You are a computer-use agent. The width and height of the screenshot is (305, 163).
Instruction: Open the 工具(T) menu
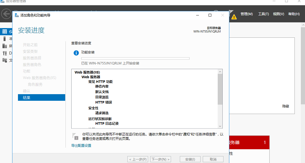pos(263,14)
